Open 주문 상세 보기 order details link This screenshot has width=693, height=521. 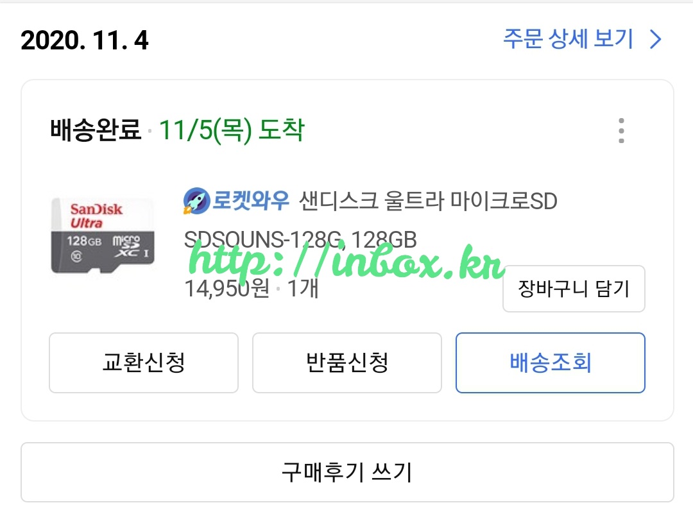pyautogui.click(x=582, y=39)
